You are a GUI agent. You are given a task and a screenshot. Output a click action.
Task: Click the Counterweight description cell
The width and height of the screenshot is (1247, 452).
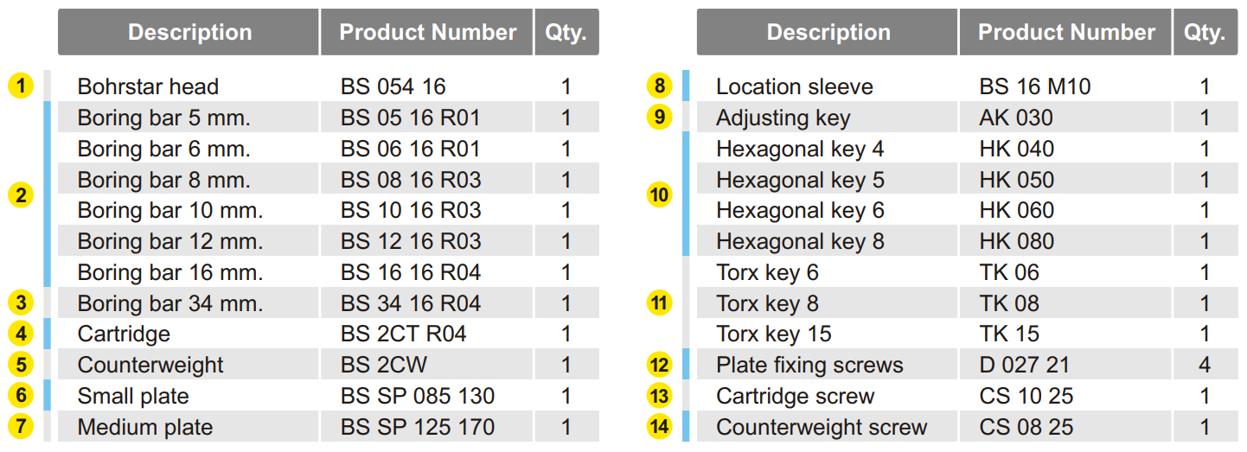tap(189, 365)
